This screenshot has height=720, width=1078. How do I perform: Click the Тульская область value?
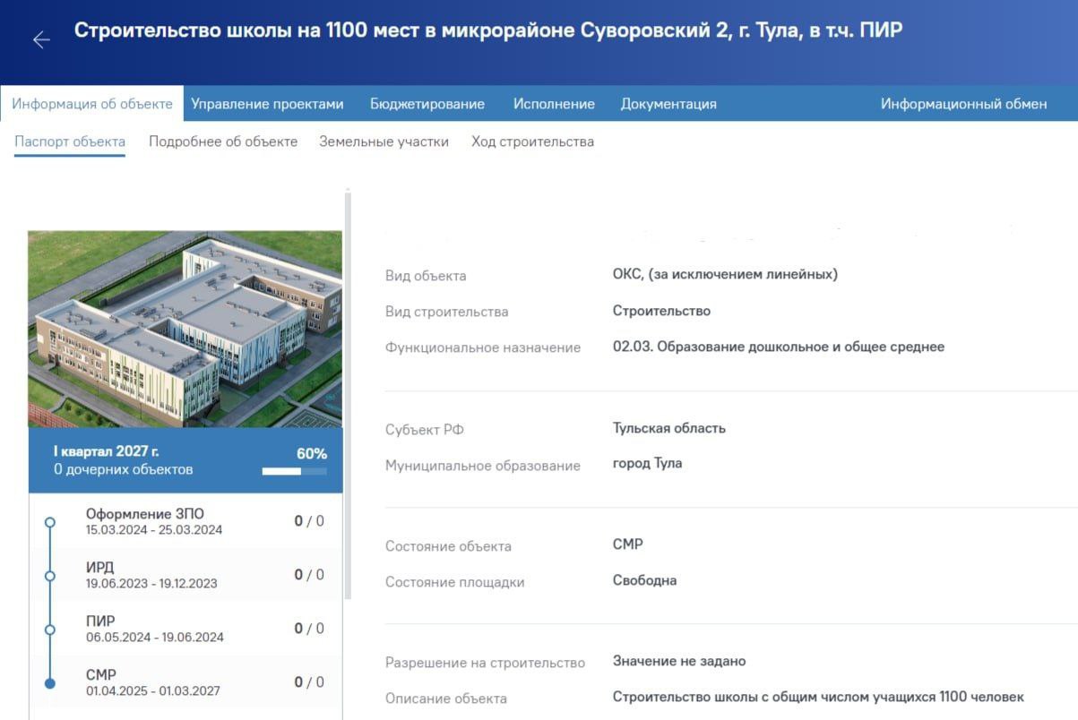point(669,428)
